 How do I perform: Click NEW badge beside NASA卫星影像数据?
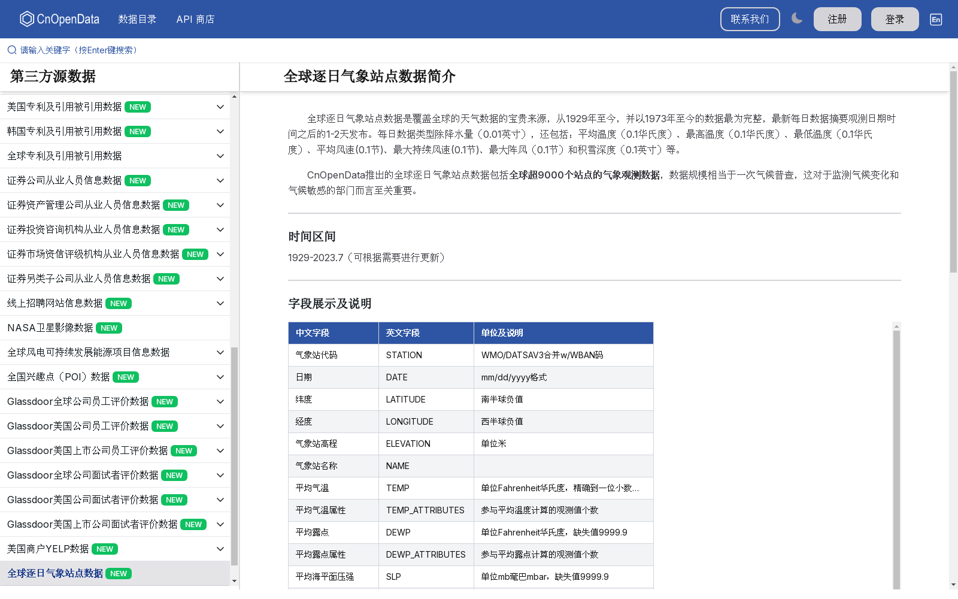[x=109, y=328]
